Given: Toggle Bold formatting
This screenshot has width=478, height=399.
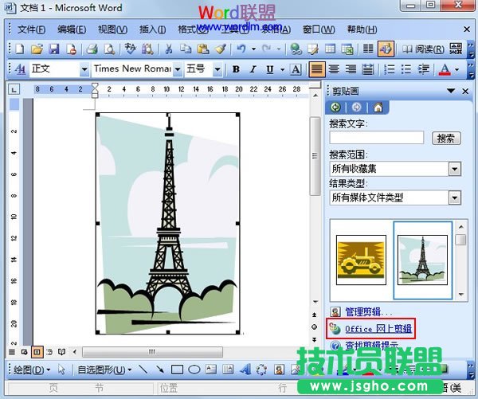Looking at the screenshot, I should pyautogui.click(x=236, y=69).
